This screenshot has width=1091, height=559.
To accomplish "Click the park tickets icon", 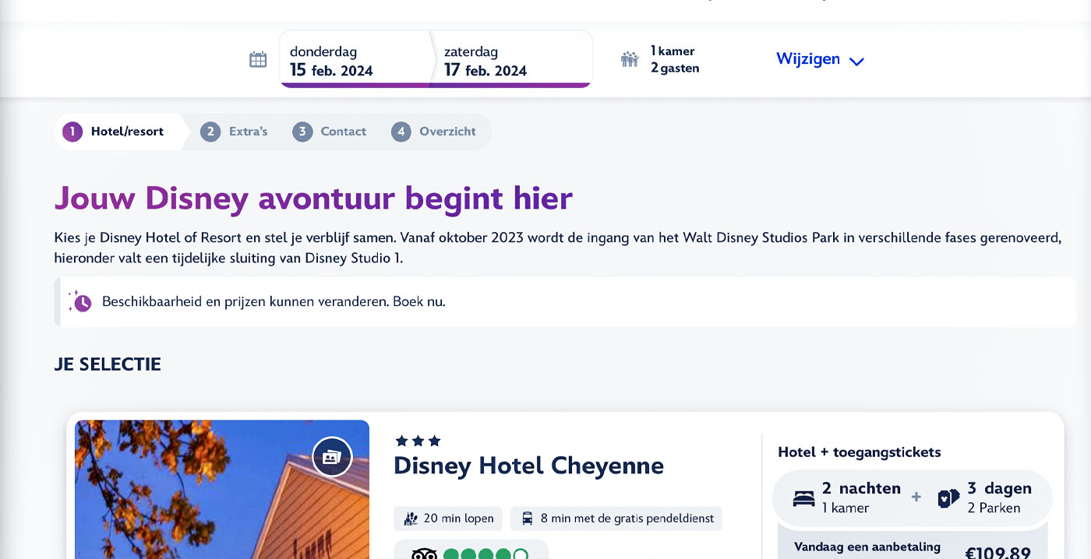I will coord(948,498).
